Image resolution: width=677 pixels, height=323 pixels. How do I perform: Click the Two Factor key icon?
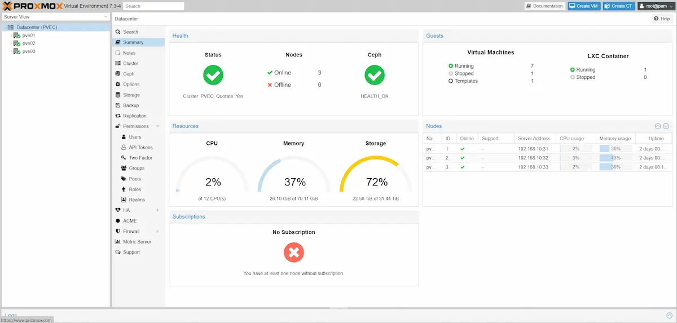(x=124, y=158)
